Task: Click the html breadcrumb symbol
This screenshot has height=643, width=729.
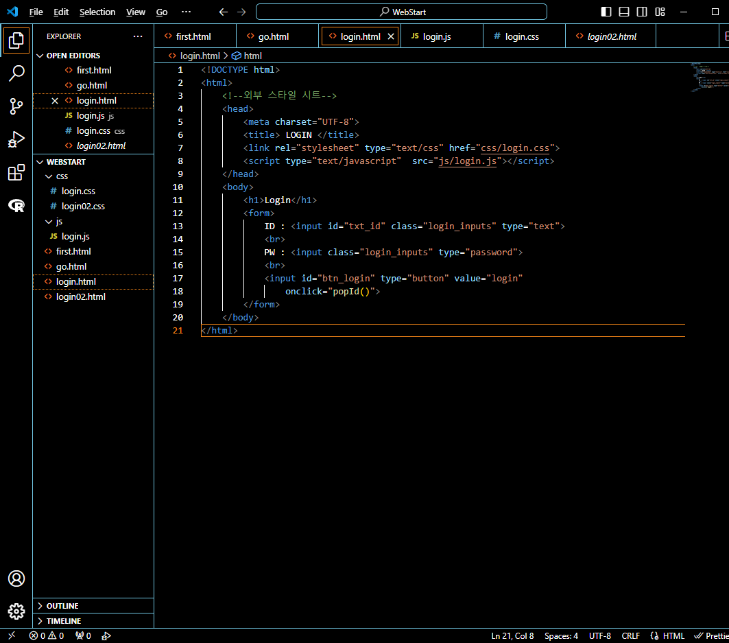Action: [247, 56]
